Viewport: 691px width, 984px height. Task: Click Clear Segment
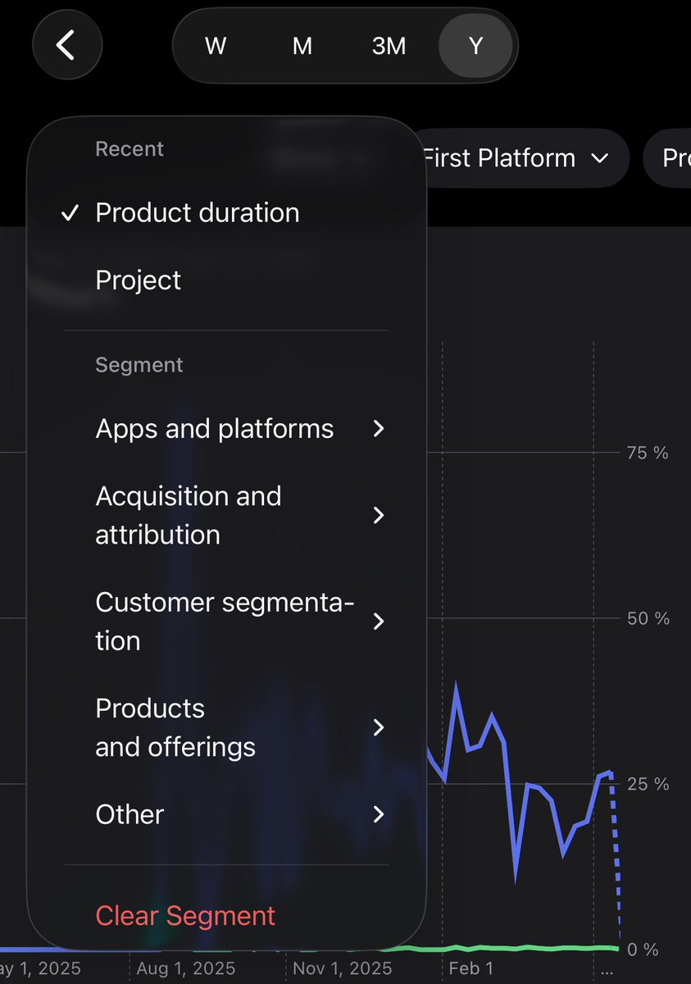point(185,915)
